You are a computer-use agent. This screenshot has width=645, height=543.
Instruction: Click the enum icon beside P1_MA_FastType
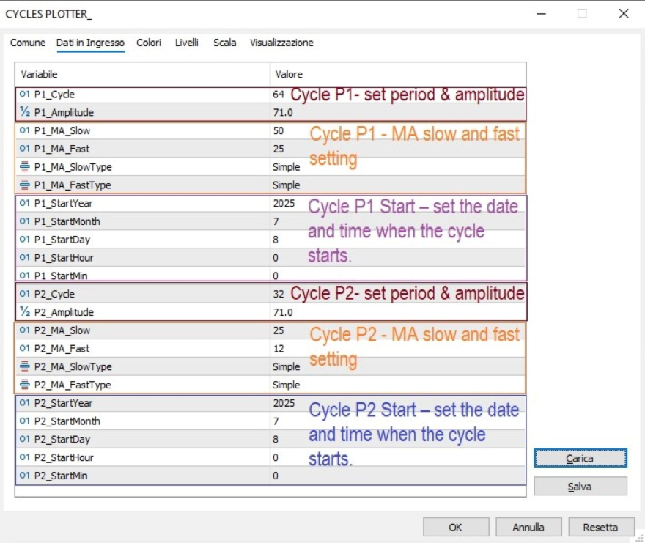click(25, 185)
